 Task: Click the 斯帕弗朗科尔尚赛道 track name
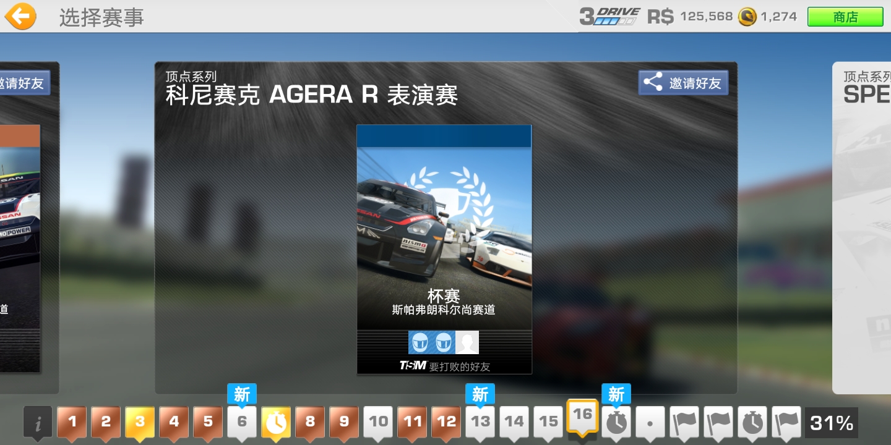click(444, 310)
